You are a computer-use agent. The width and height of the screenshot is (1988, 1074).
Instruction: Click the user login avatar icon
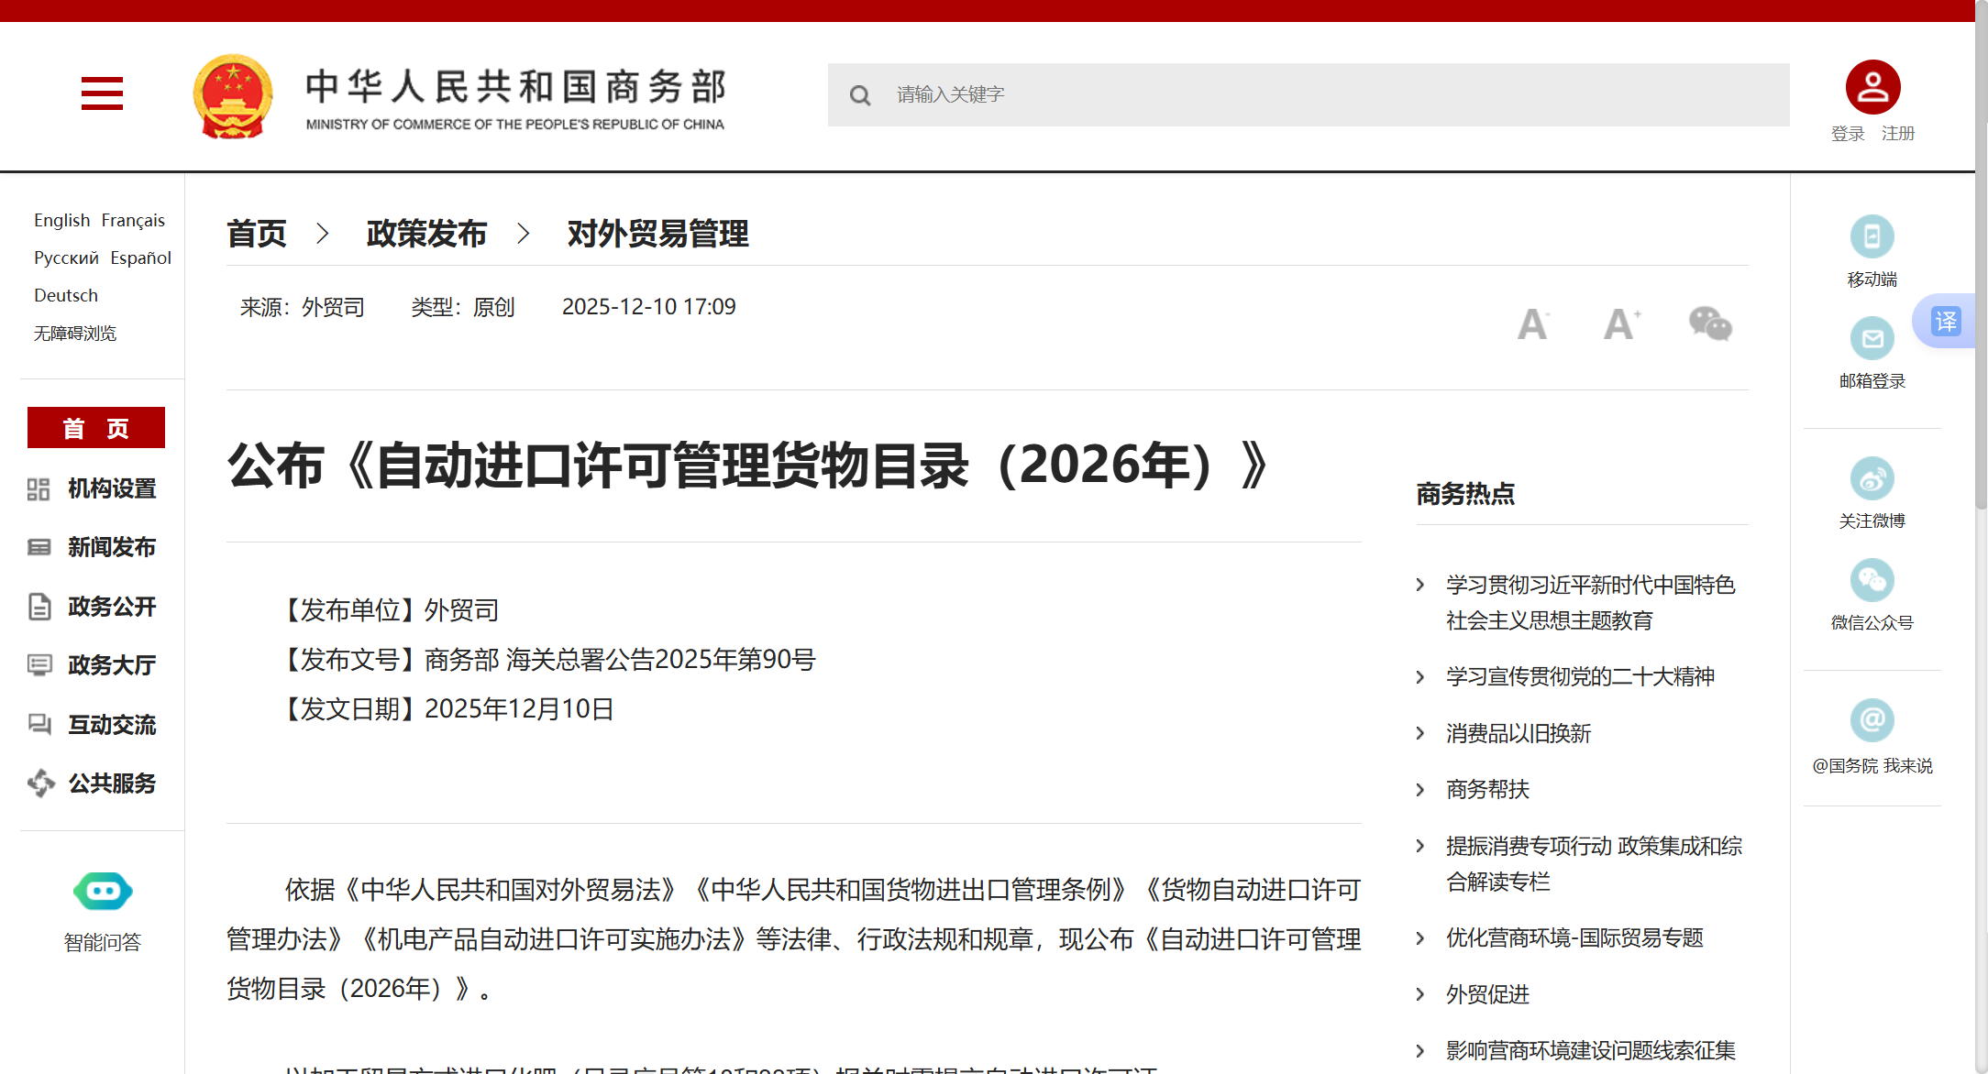coord(1872,88)
